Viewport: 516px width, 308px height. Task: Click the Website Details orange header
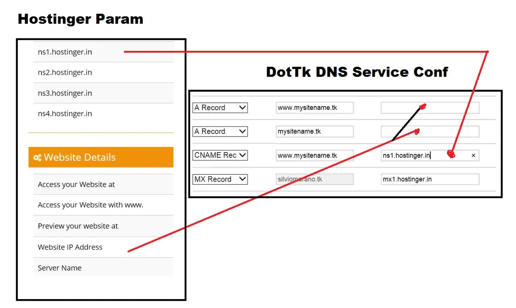(101, 157)
